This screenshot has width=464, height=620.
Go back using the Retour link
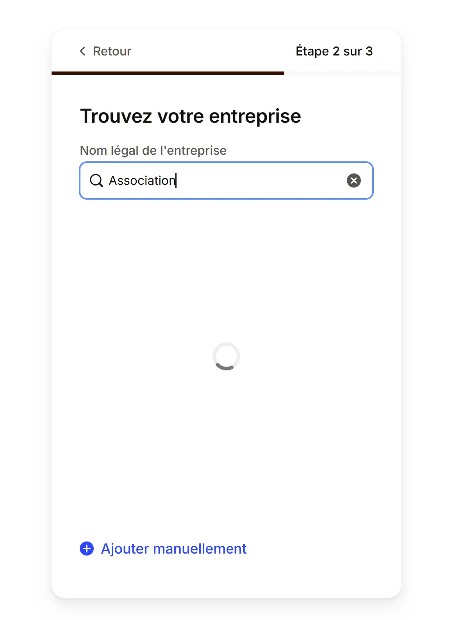coord(112,51)
